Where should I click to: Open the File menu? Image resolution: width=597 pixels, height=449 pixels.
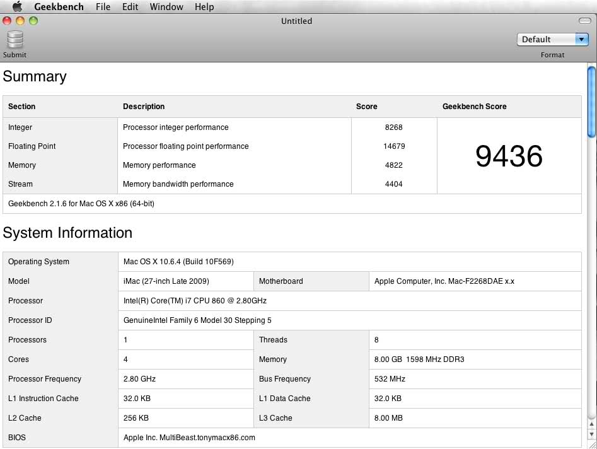[x=103, y=6]
